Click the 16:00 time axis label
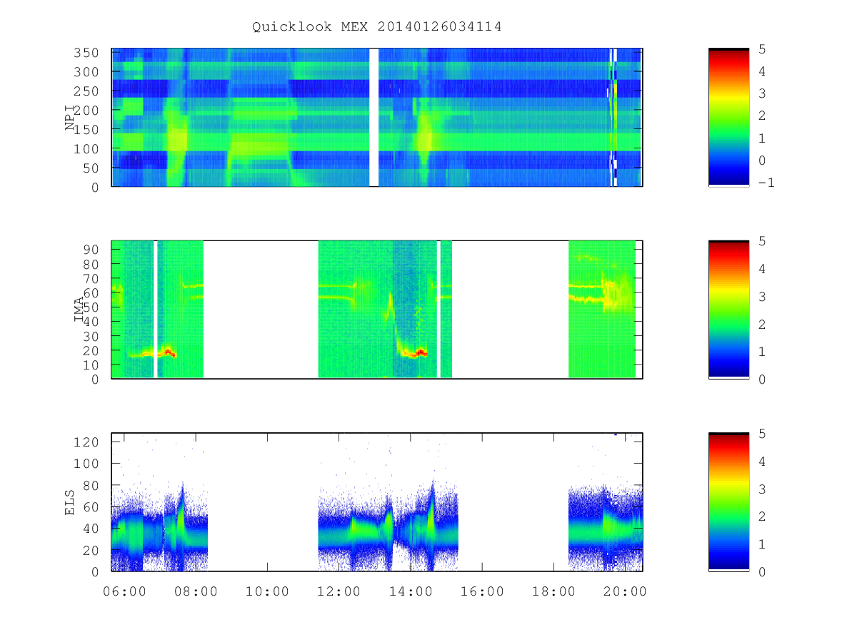Screen dimensions: 857x642 [x=482, y=591]
